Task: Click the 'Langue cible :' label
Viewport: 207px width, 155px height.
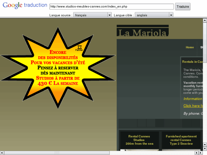Action: tap(124, 15)
